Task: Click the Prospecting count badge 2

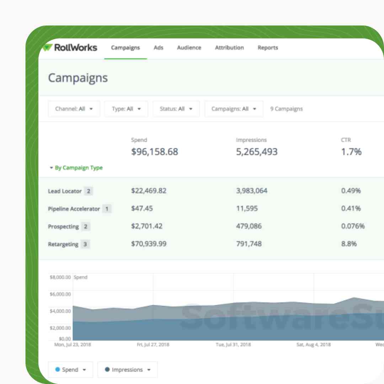Action: 85,226
